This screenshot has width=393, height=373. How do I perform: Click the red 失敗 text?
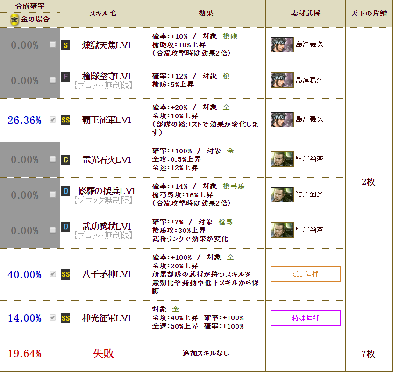point(104,353)
